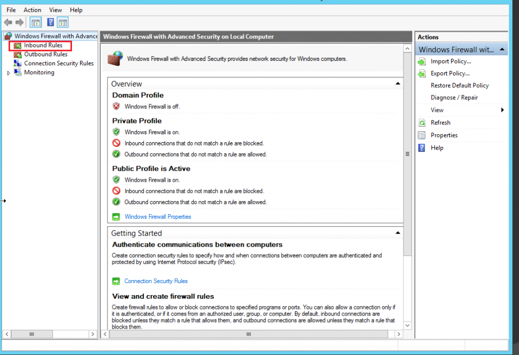Image resolution: width=519 pixels, height=355 pixels.
Task: Click the center pane vertical scrollbar thumb
Action: 407,154
